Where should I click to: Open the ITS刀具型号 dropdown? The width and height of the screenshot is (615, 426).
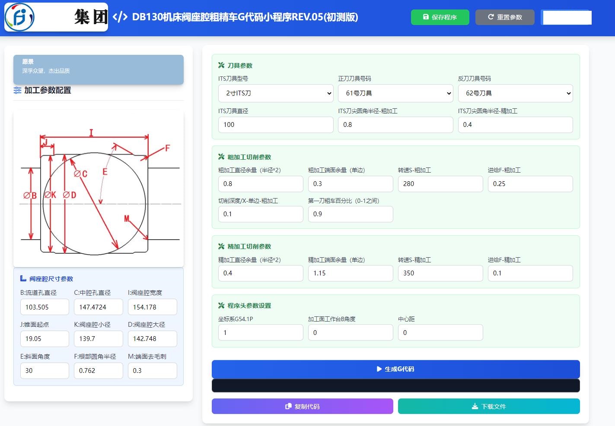pyautogui.click(x=276, y=93)
